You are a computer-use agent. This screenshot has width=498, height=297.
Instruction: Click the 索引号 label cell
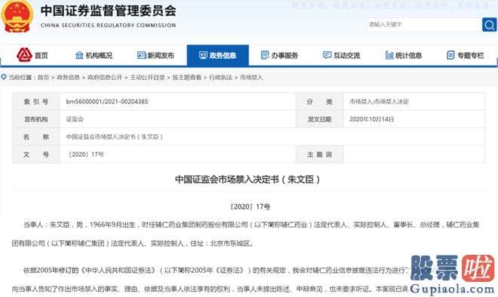click(x=36, y=102)
